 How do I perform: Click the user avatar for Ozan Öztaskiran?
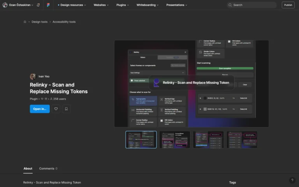[5, 5]
